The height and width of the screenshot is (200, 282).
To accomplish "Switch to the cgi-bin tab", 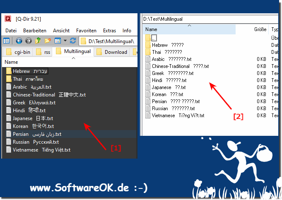I will tap(18, 52).
